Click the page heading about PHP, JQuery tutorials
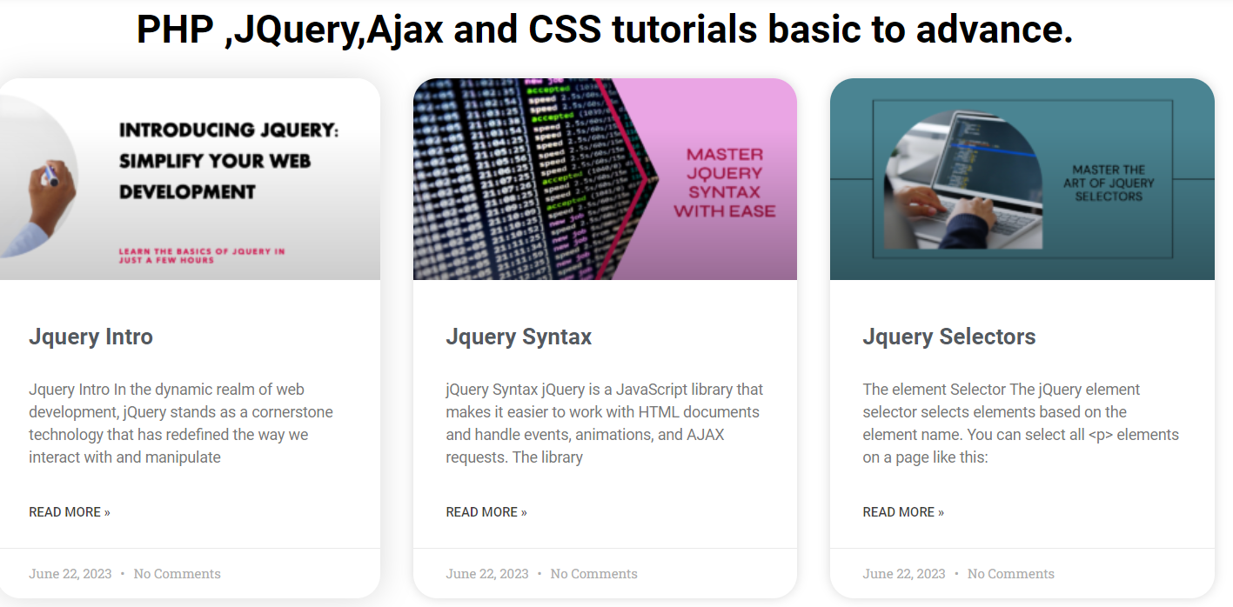The image size is (1233, 607). pos(605,30)
